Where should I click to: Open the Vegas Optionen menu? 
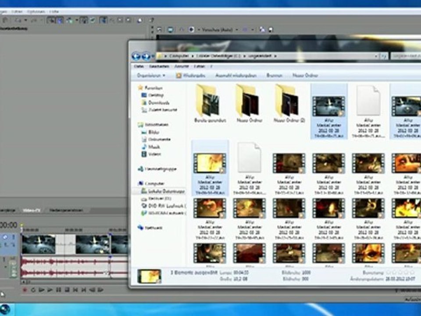[36, 12]
